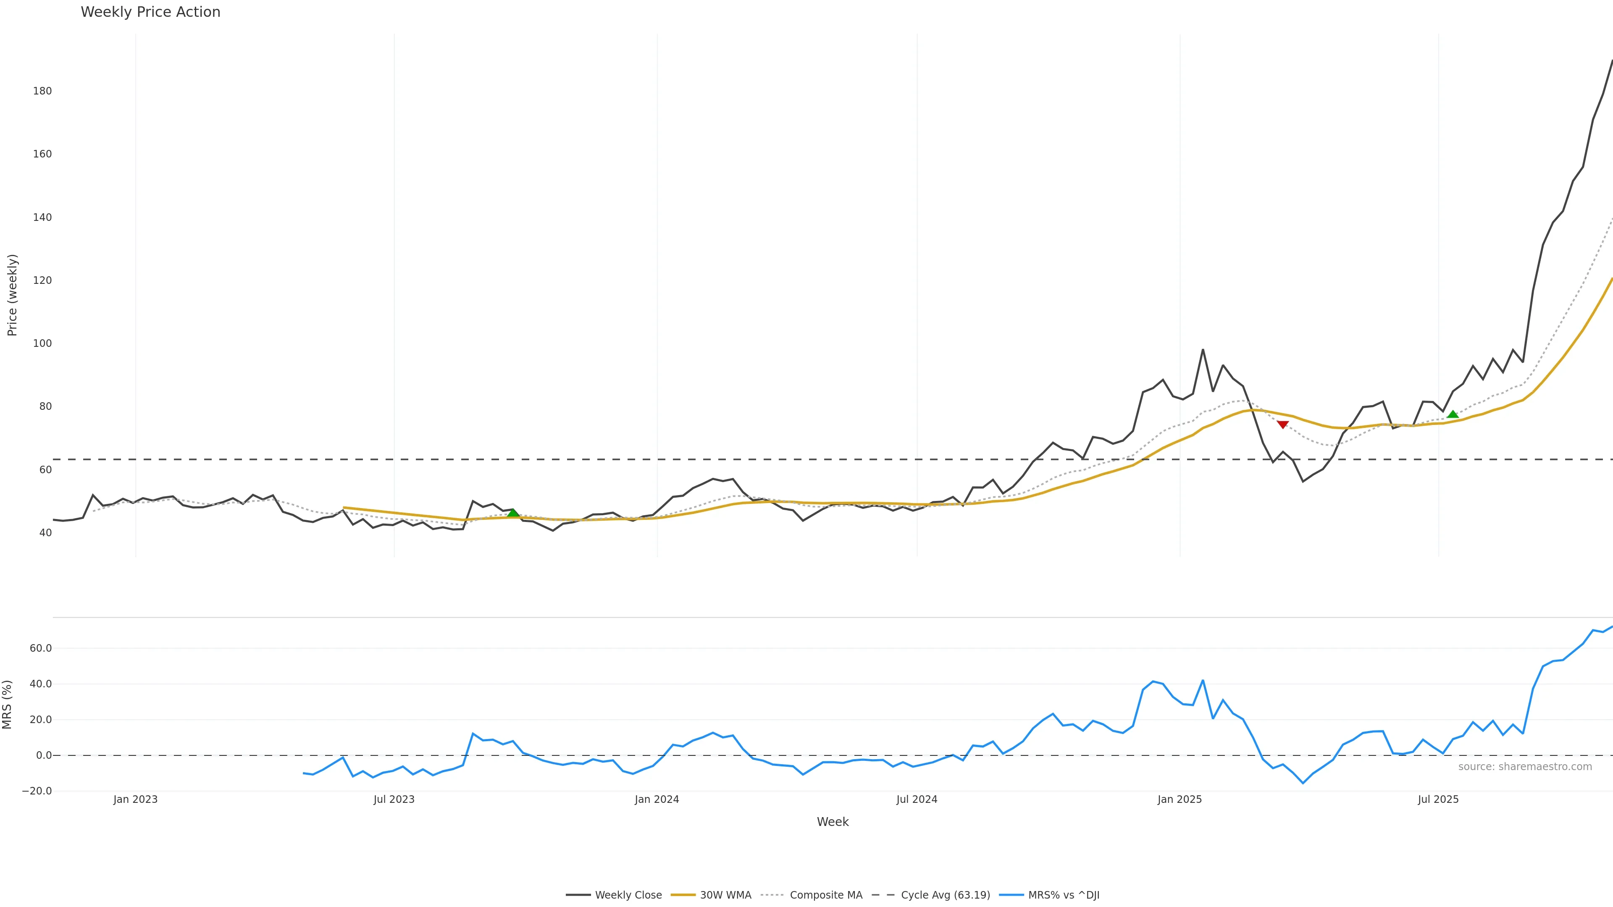The image size is (1613, 907).
Task: Click the Jan 2023 x-axis tick label
Action: click(135, 800)
